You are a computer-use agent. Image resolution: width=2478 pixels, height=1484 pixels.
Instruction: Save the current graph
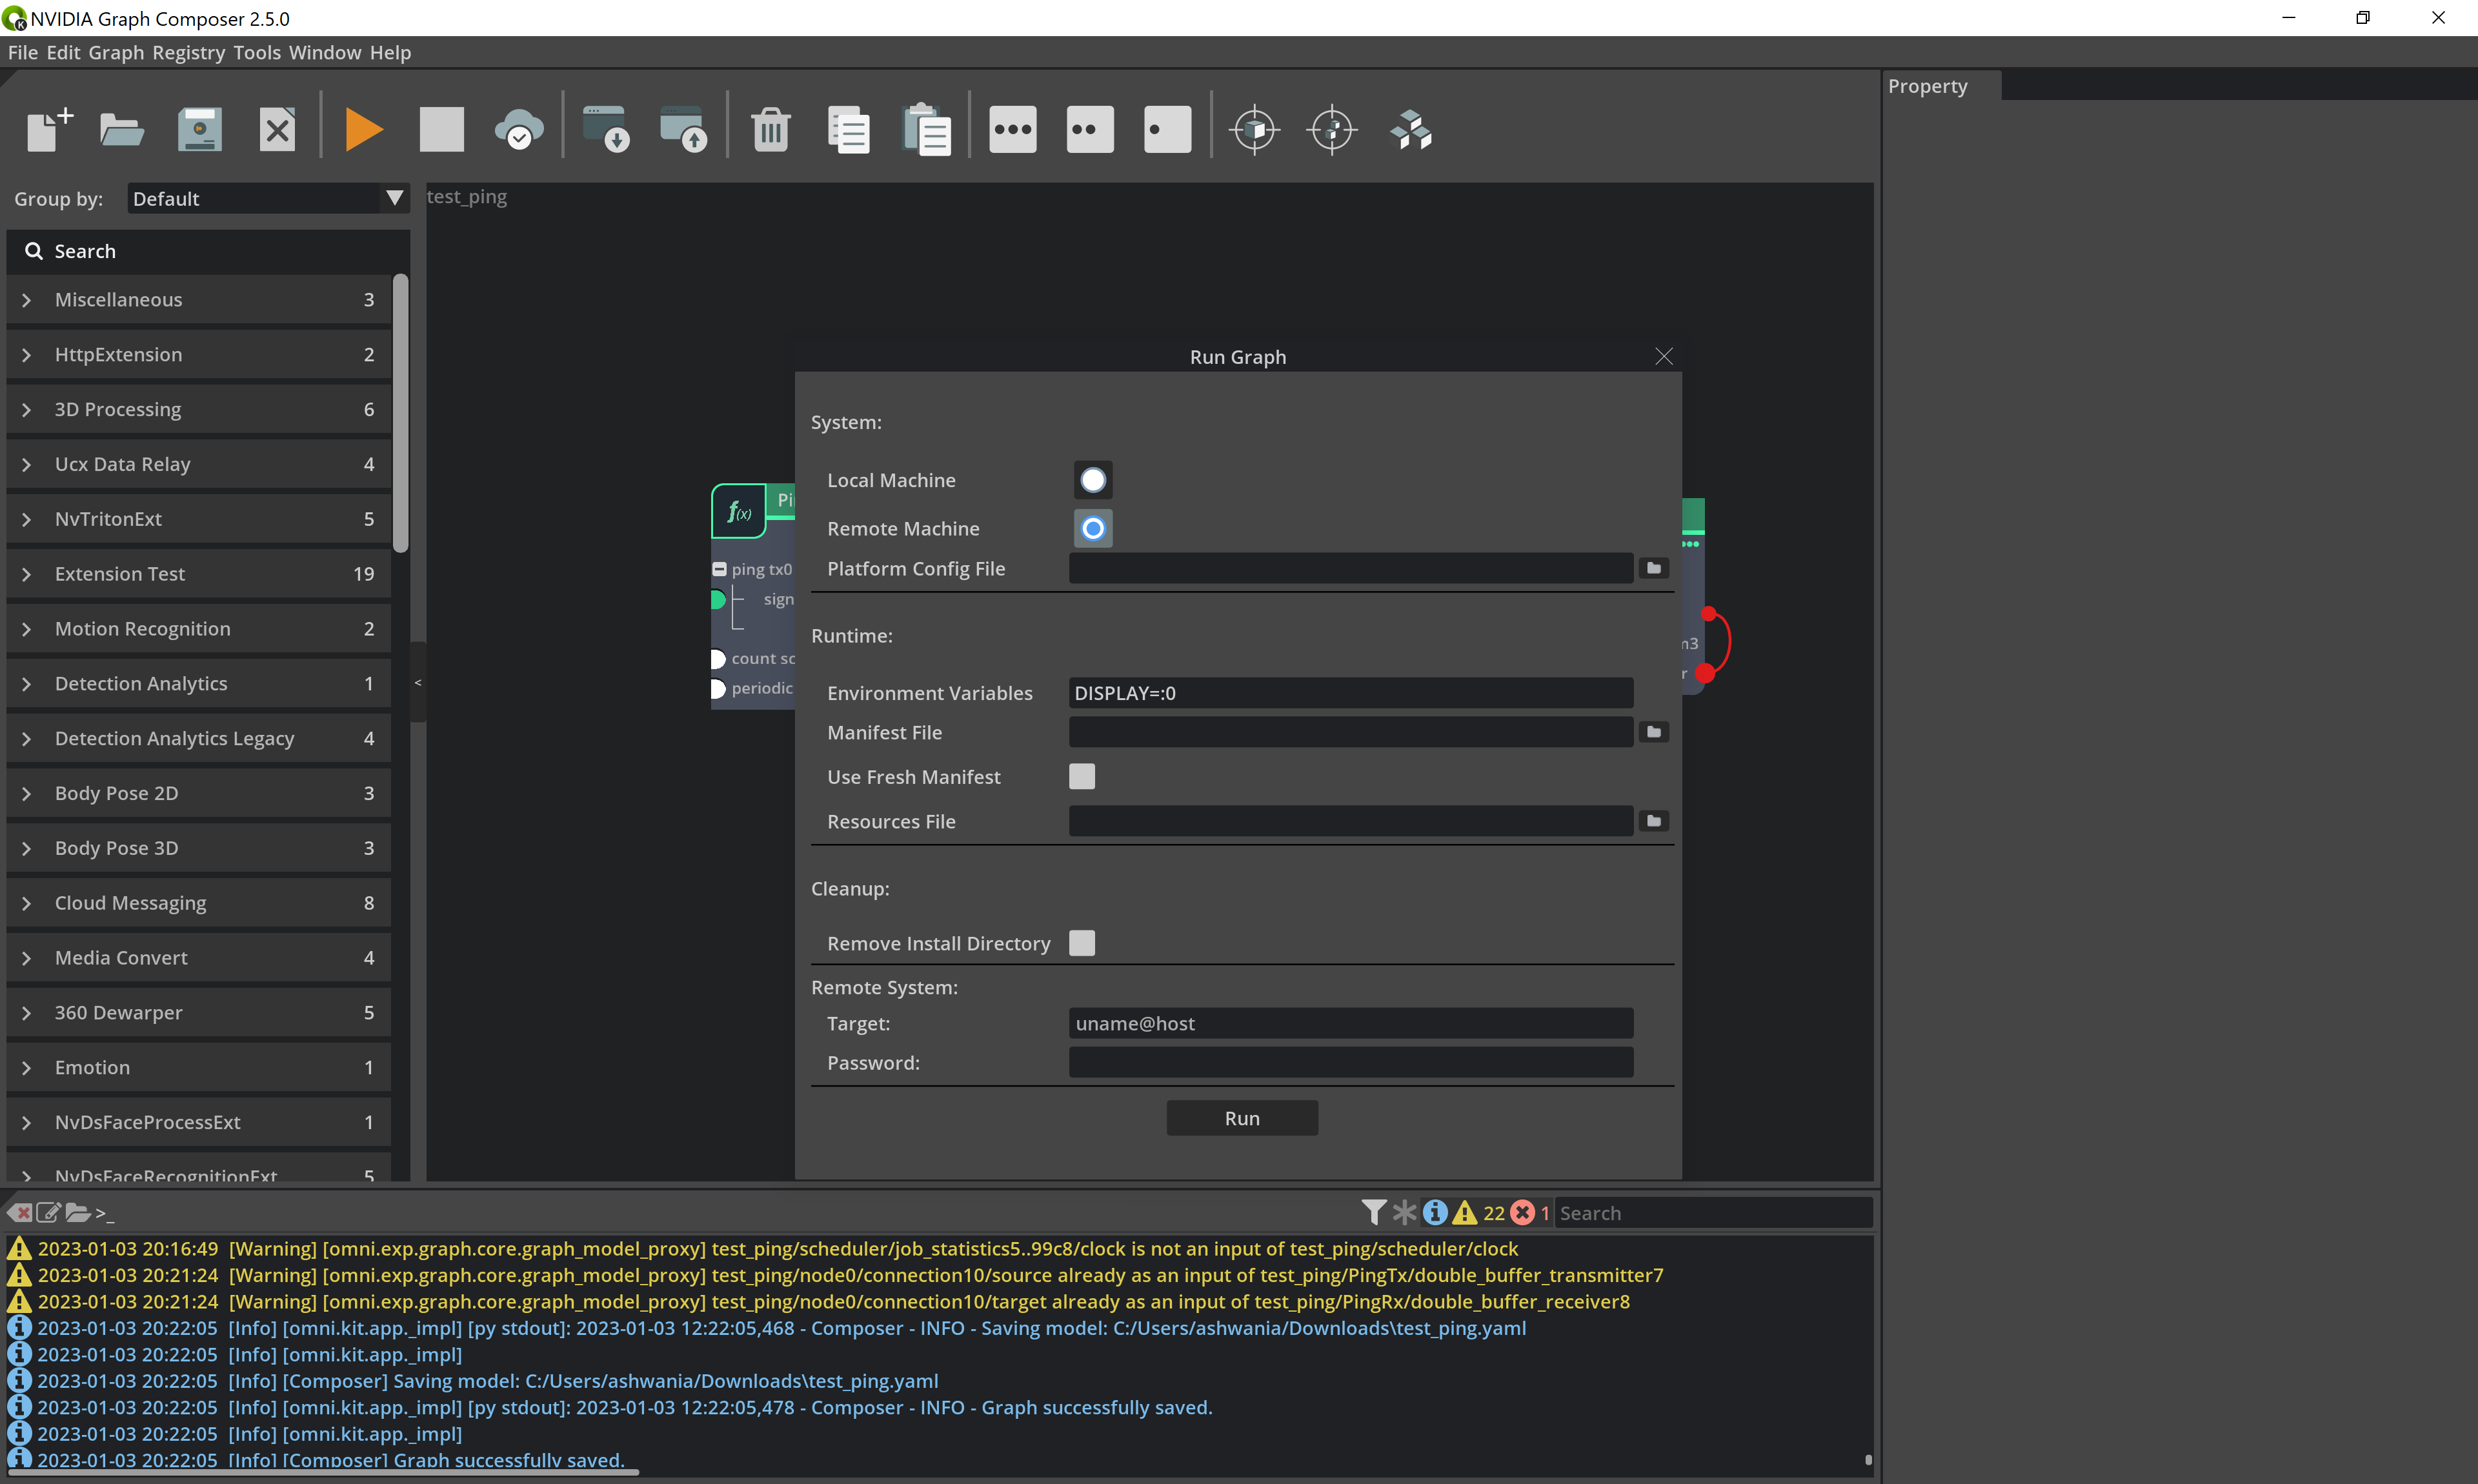click(199, 130)
